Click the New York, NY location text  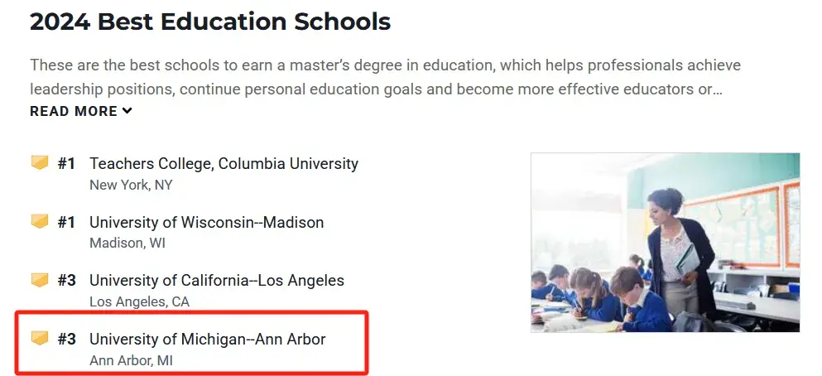click(131, 186)
